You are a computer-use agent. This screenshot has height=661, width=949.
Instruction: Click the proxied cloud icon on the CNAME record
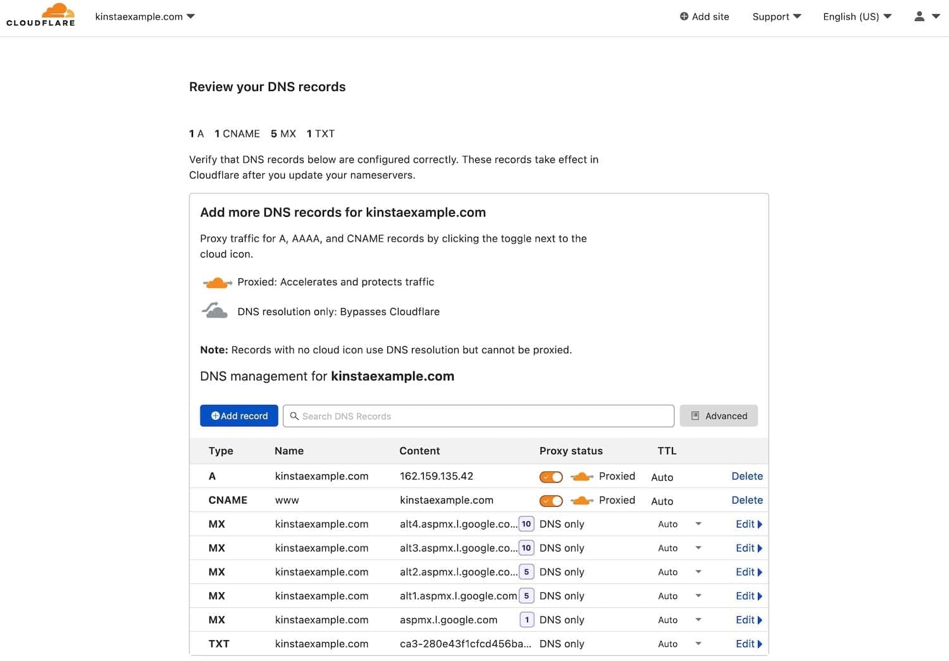pyautogui.click(x=580, y=500)
